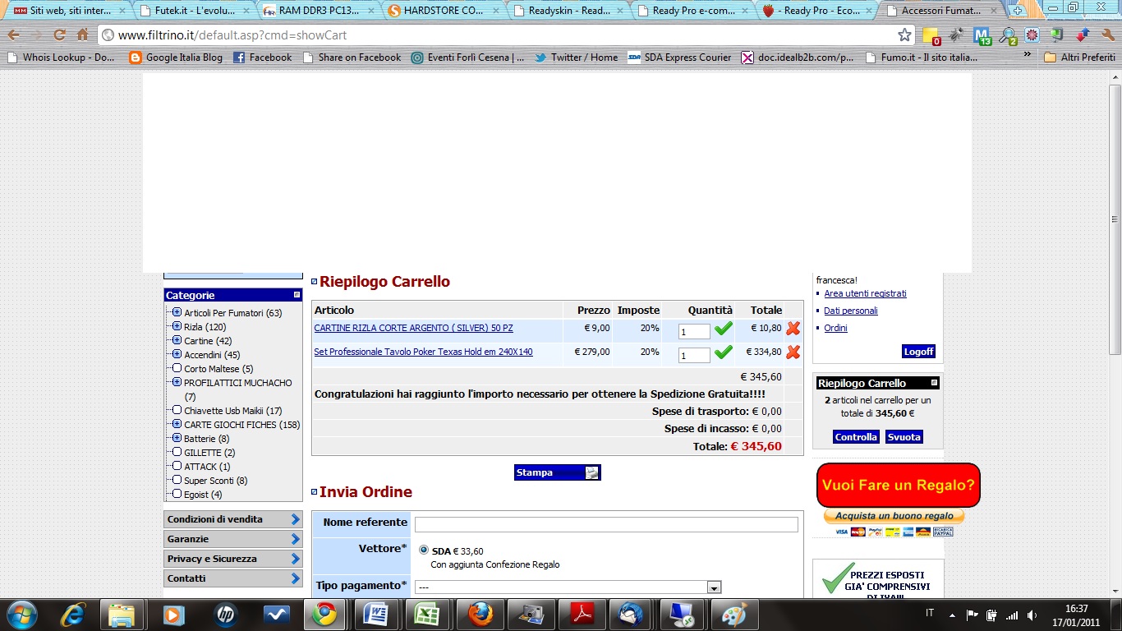Open Area utenti registrati link
Screen dimensions: 1122x631
point(865,293)
